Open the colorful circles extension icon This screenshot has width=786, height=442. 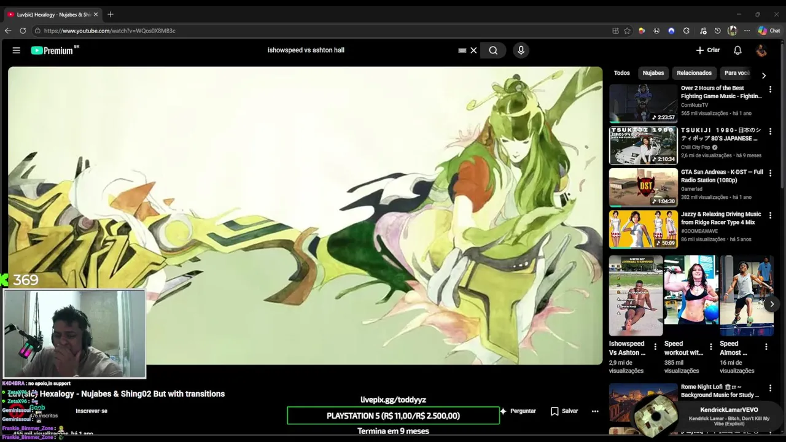[642, 31]
